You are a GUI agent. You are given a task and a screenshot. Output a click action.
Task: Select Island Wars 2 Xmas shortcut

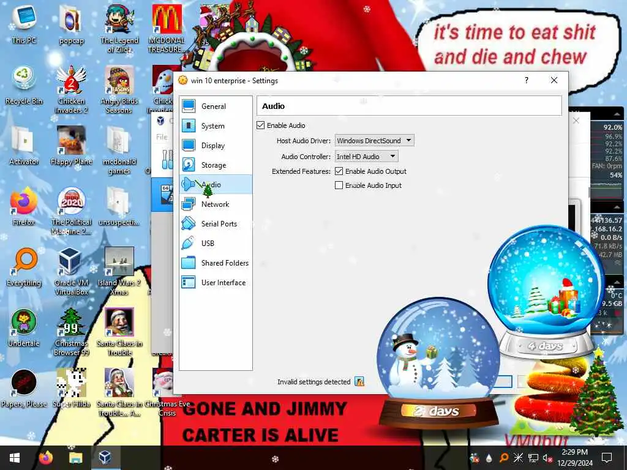pos(119,271)
